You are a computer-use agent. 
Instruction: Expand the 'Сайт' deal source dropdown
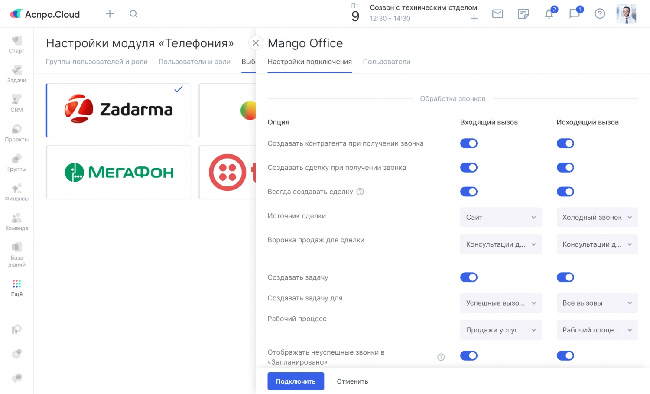tap(500, 218)
